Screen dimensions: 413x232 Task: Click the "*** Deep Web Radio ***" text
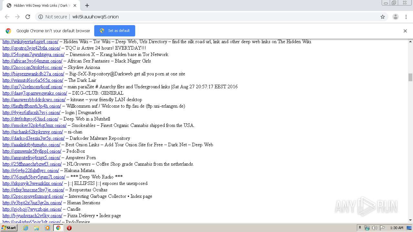[96, 177]
